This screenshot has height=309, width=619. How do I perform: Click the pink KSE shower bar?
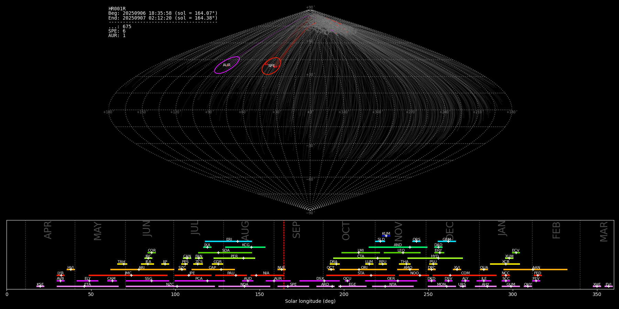click(x=40, y=286)
